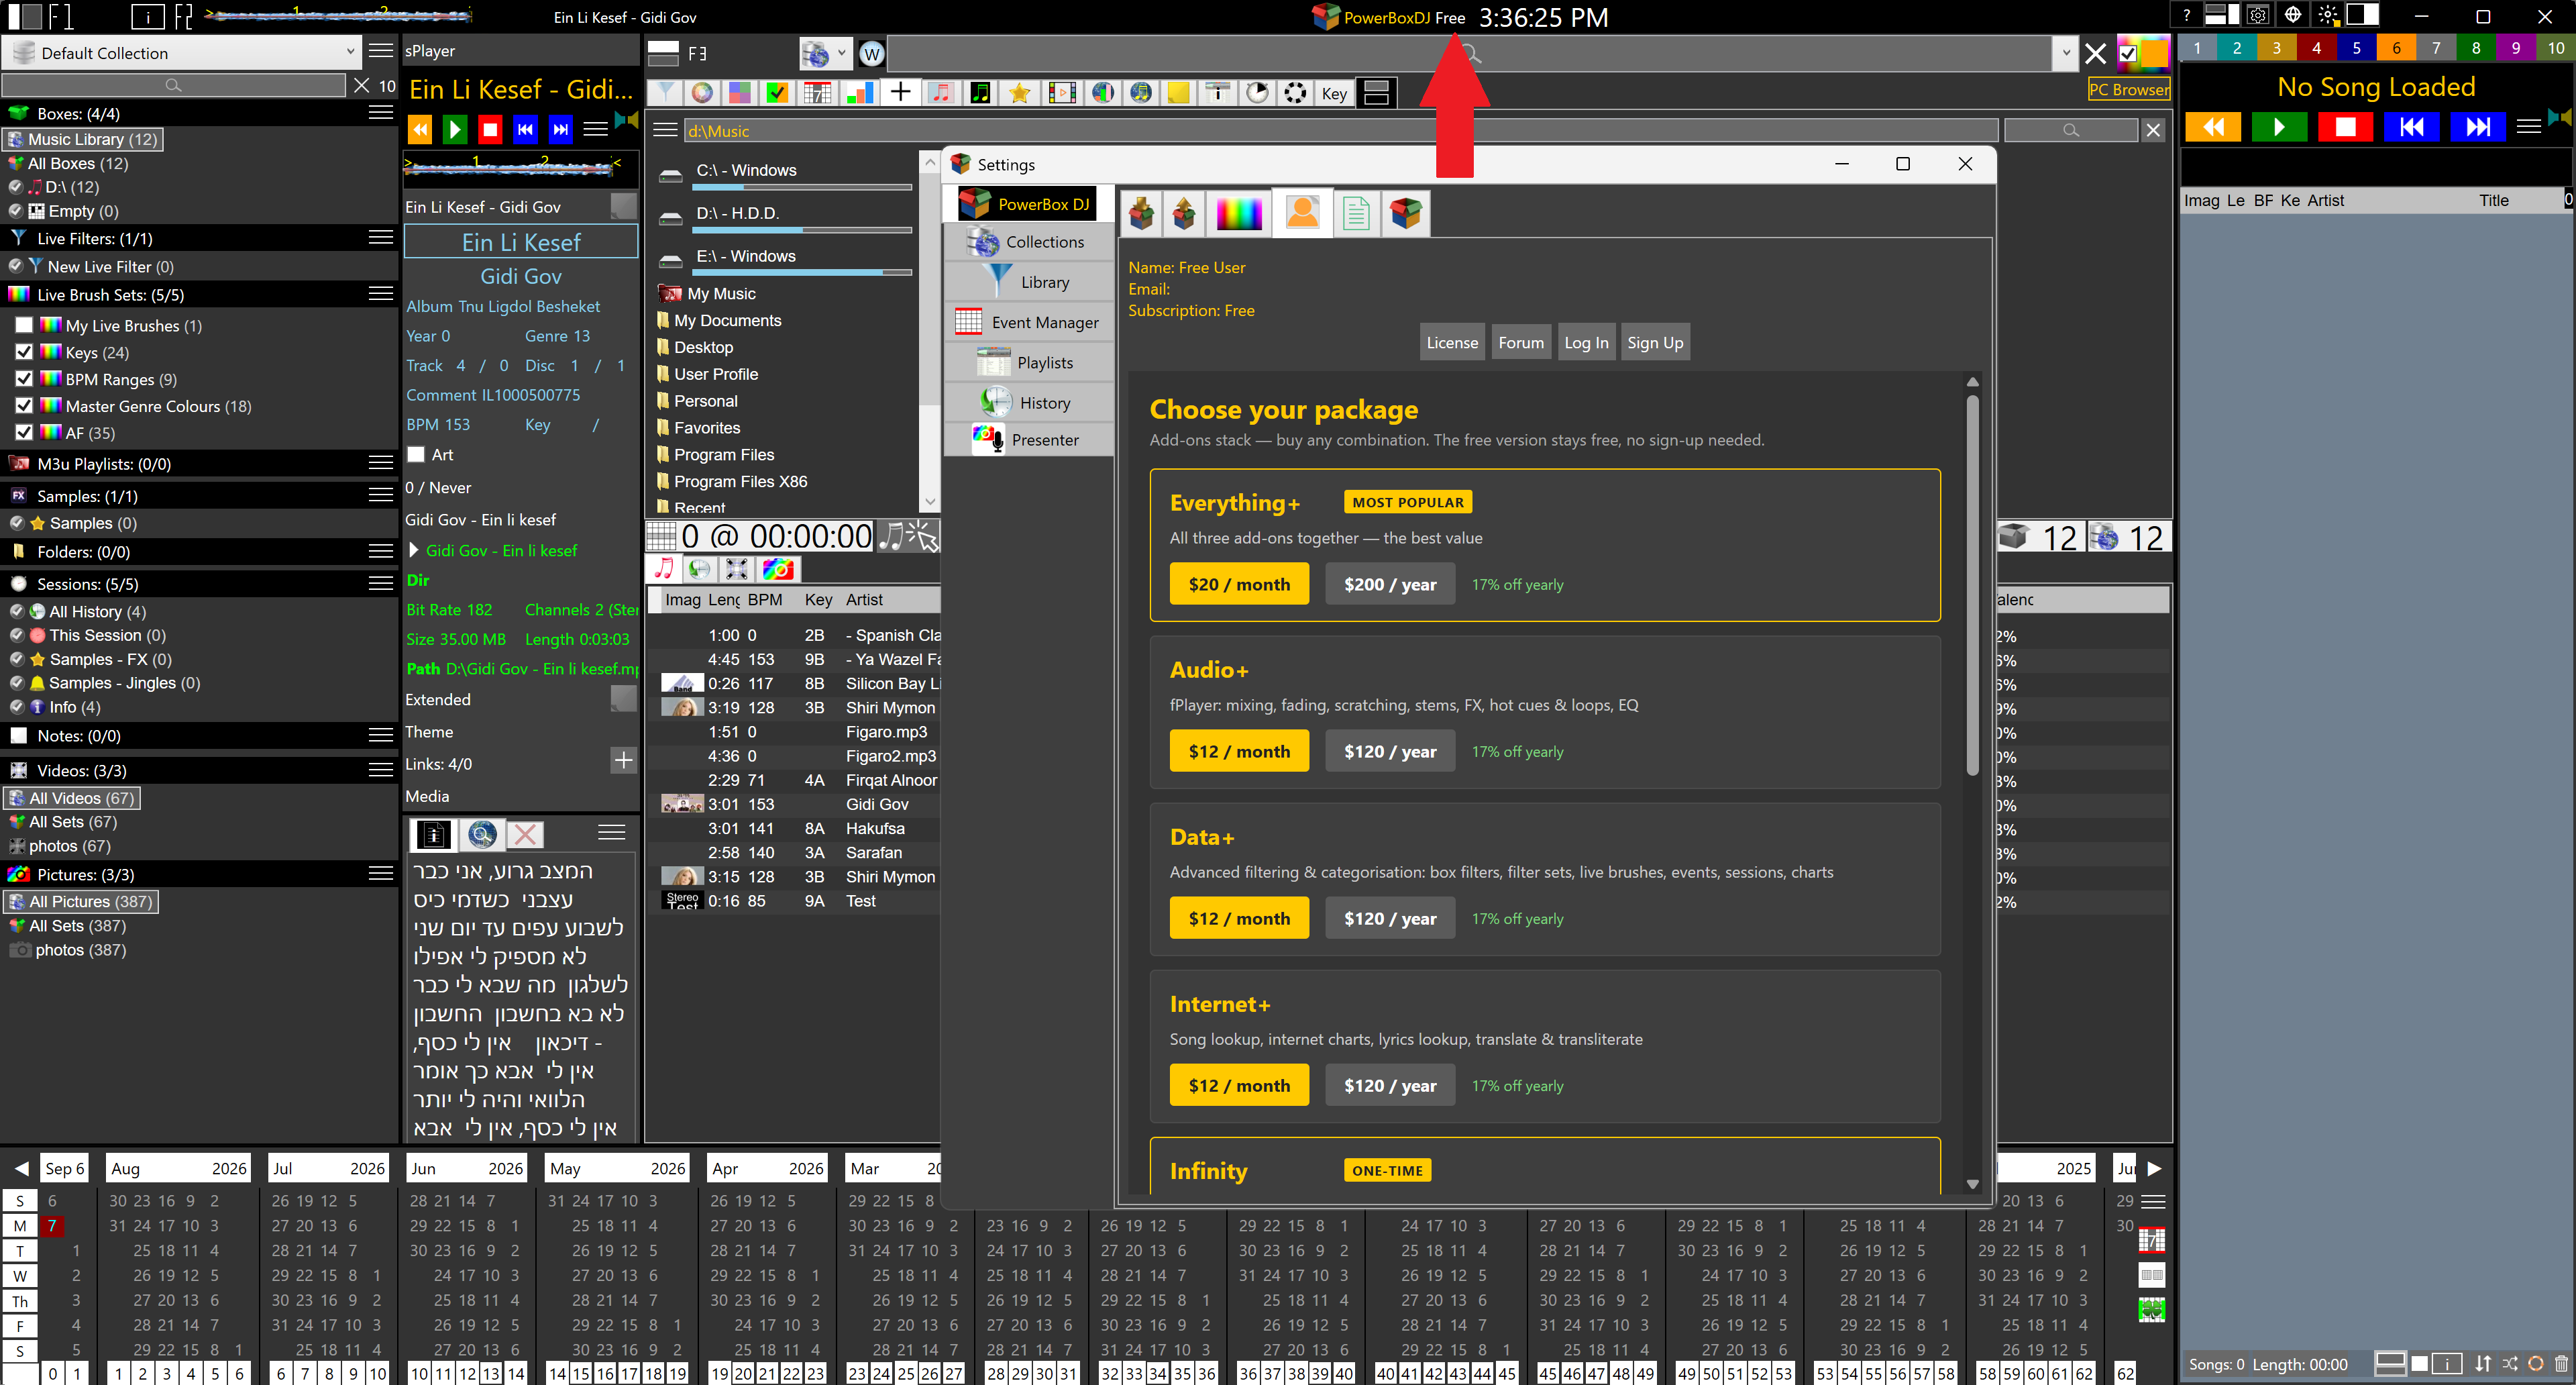Open the collection globe dropdown arrow
The height and width of the screenshot is (1385, 2576).
point(842,54)
